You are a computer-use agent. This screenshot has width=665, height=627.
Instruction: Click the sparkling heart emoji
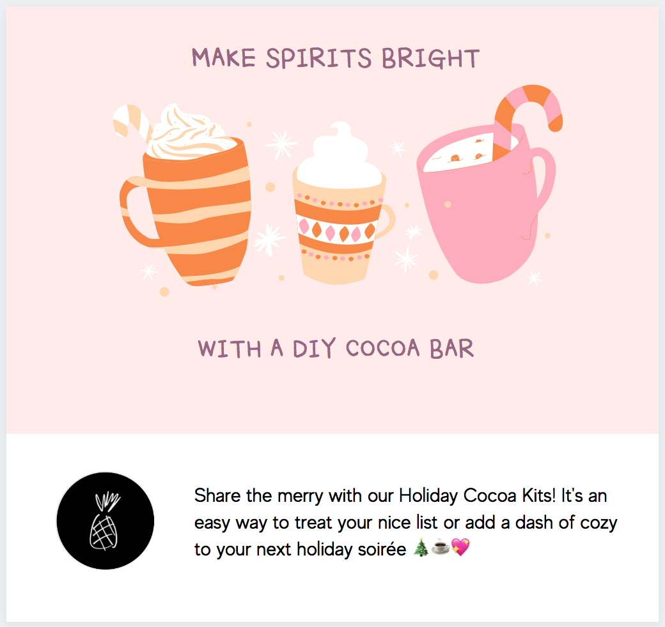click(460, 548)
